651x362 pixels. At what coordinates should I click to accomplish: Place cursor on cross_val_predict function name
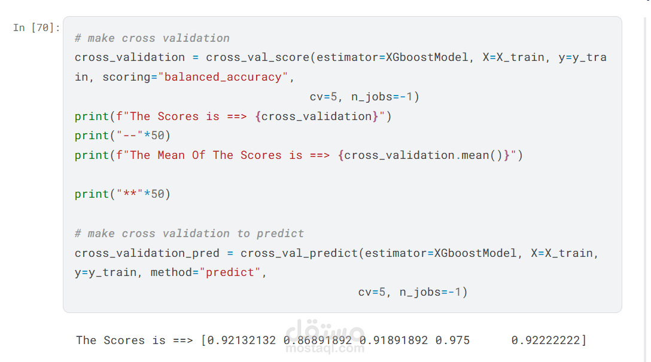coord(299,253)
